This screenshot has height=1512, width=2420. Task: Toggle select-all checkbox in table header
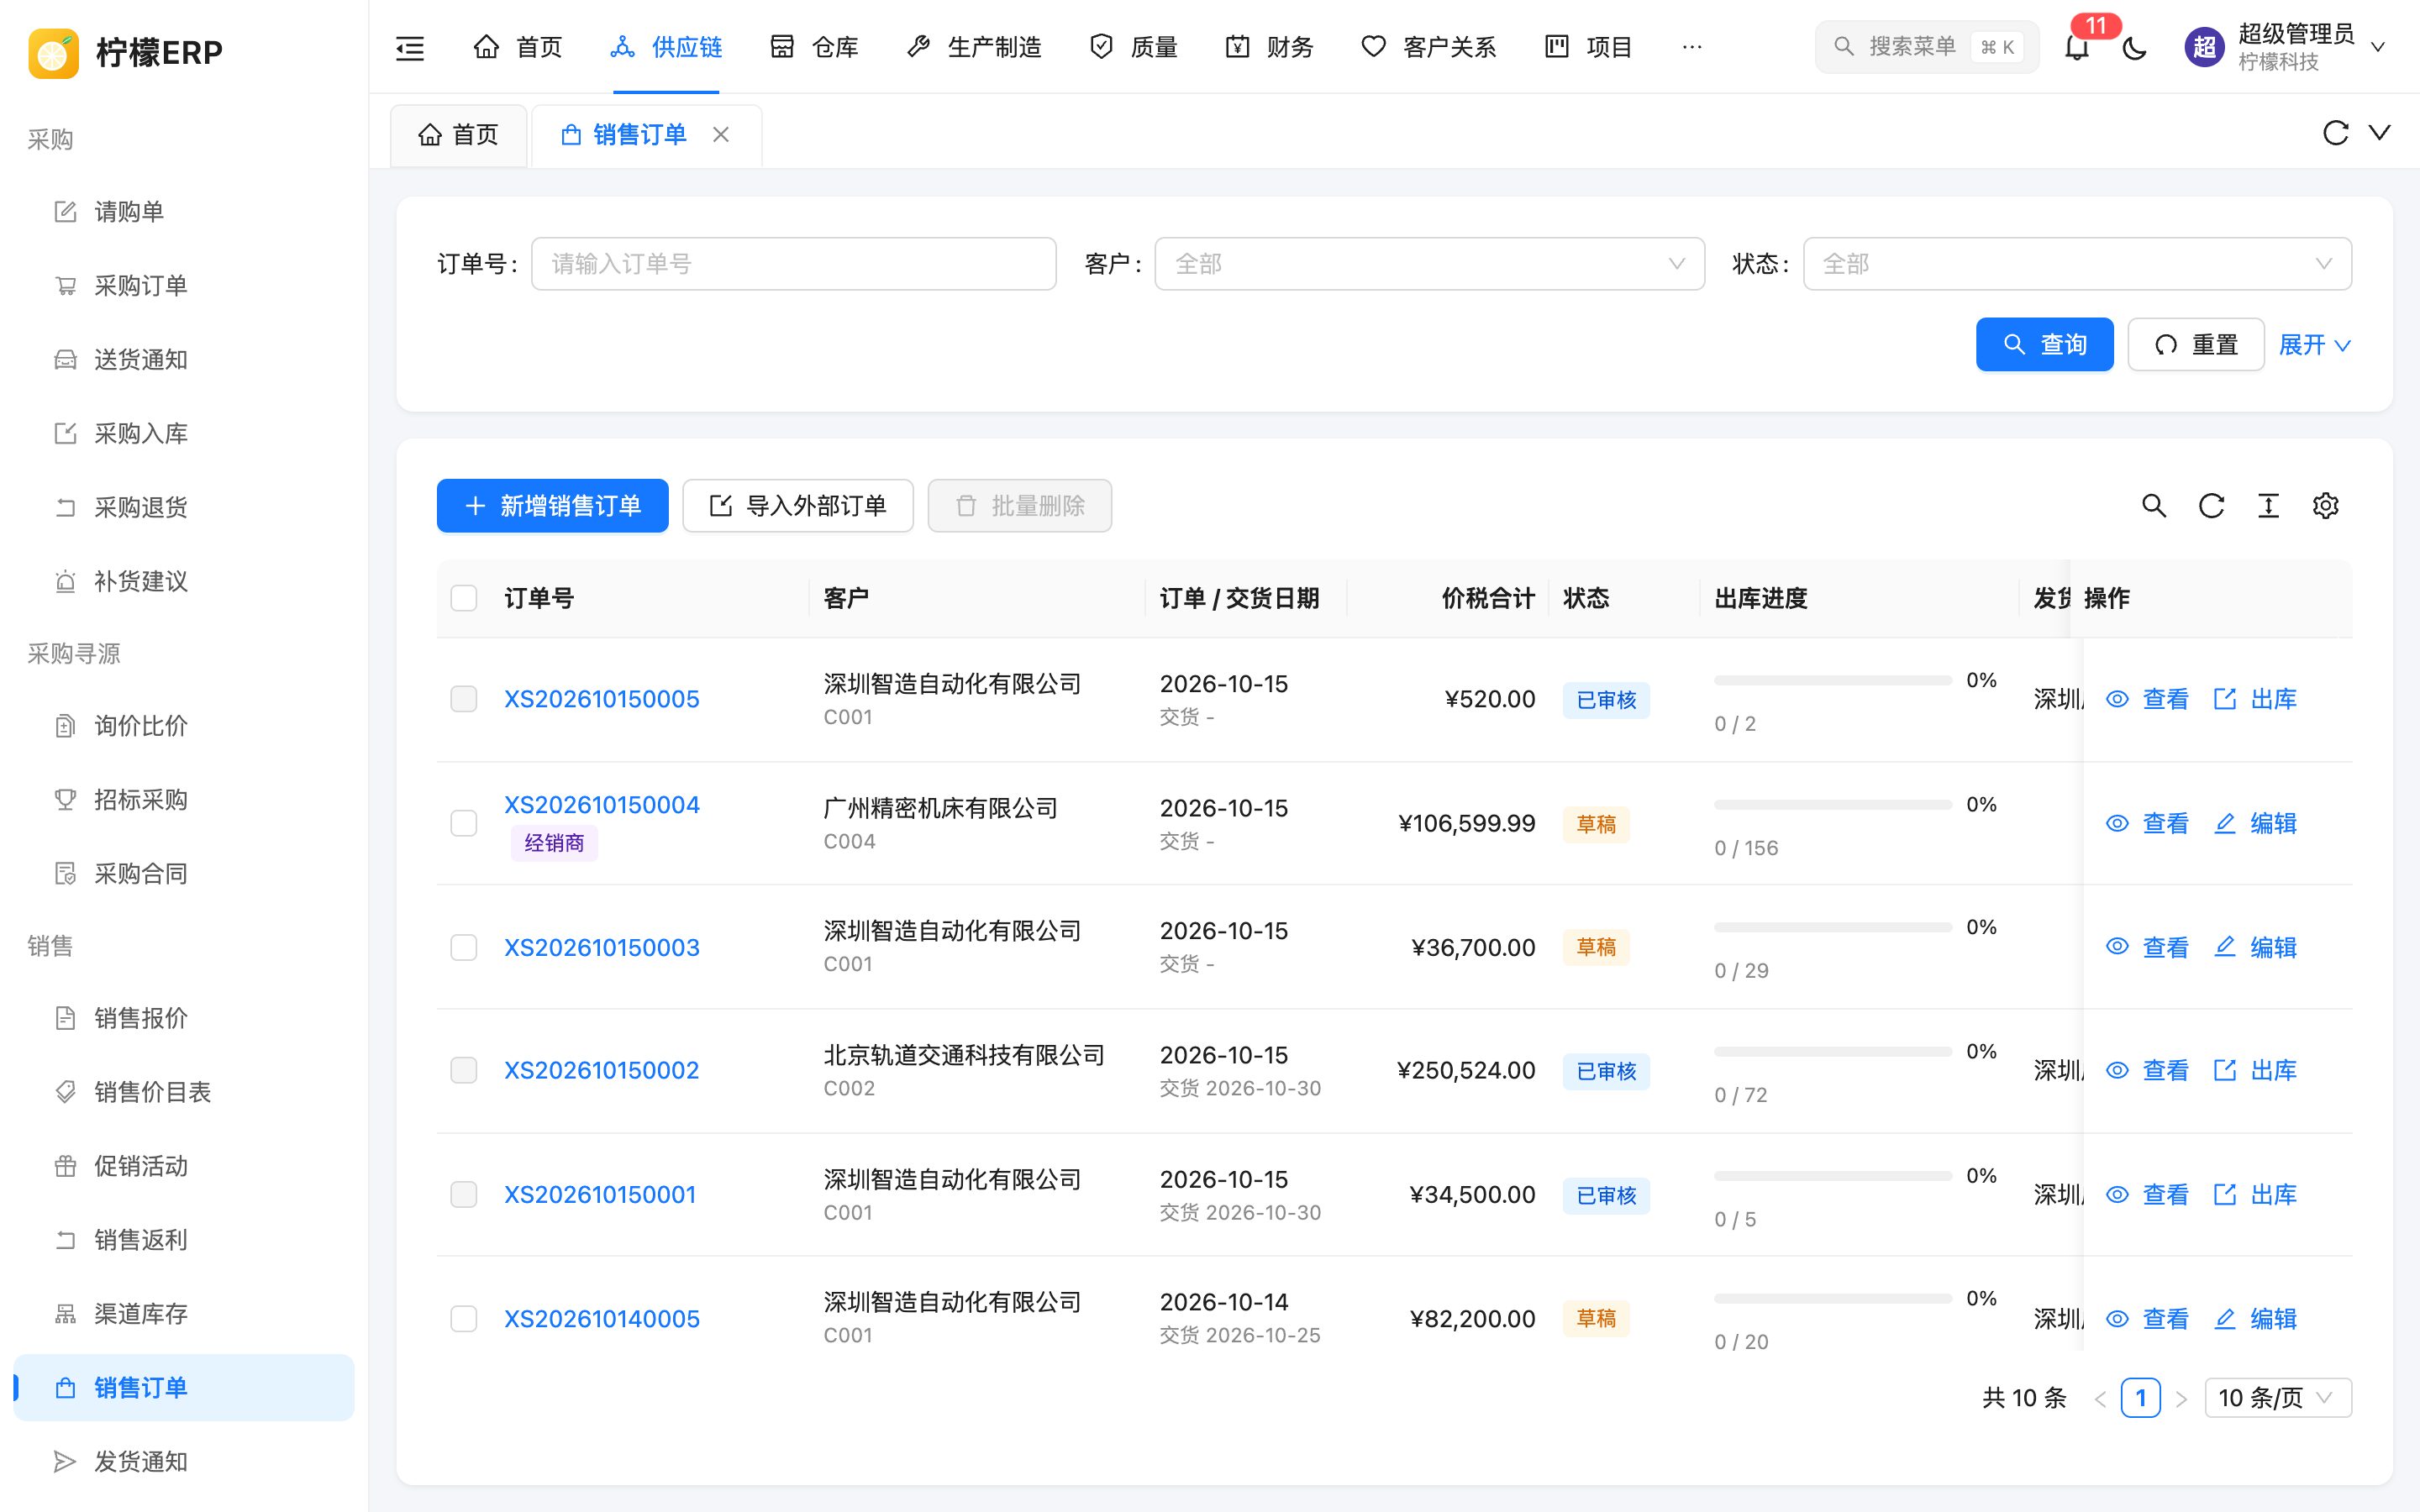click(x=464, y=598)
